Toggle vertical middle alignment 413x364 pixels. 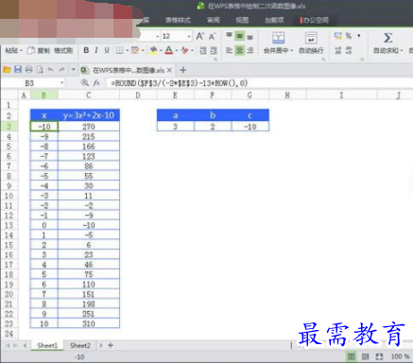click(x=239, y=36)
